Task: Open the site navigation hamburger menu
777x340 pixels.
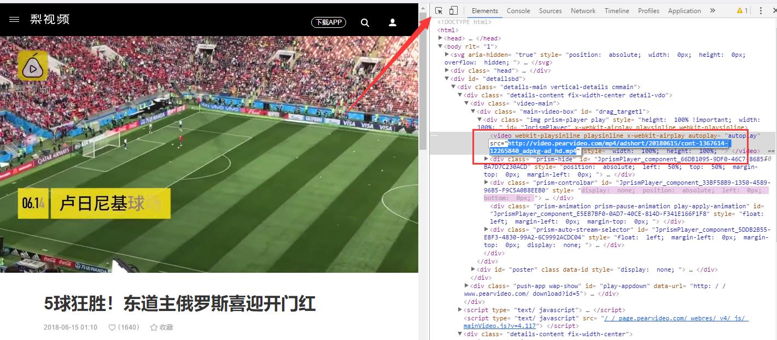Action: pyautogui.click(x=14, y=19)
